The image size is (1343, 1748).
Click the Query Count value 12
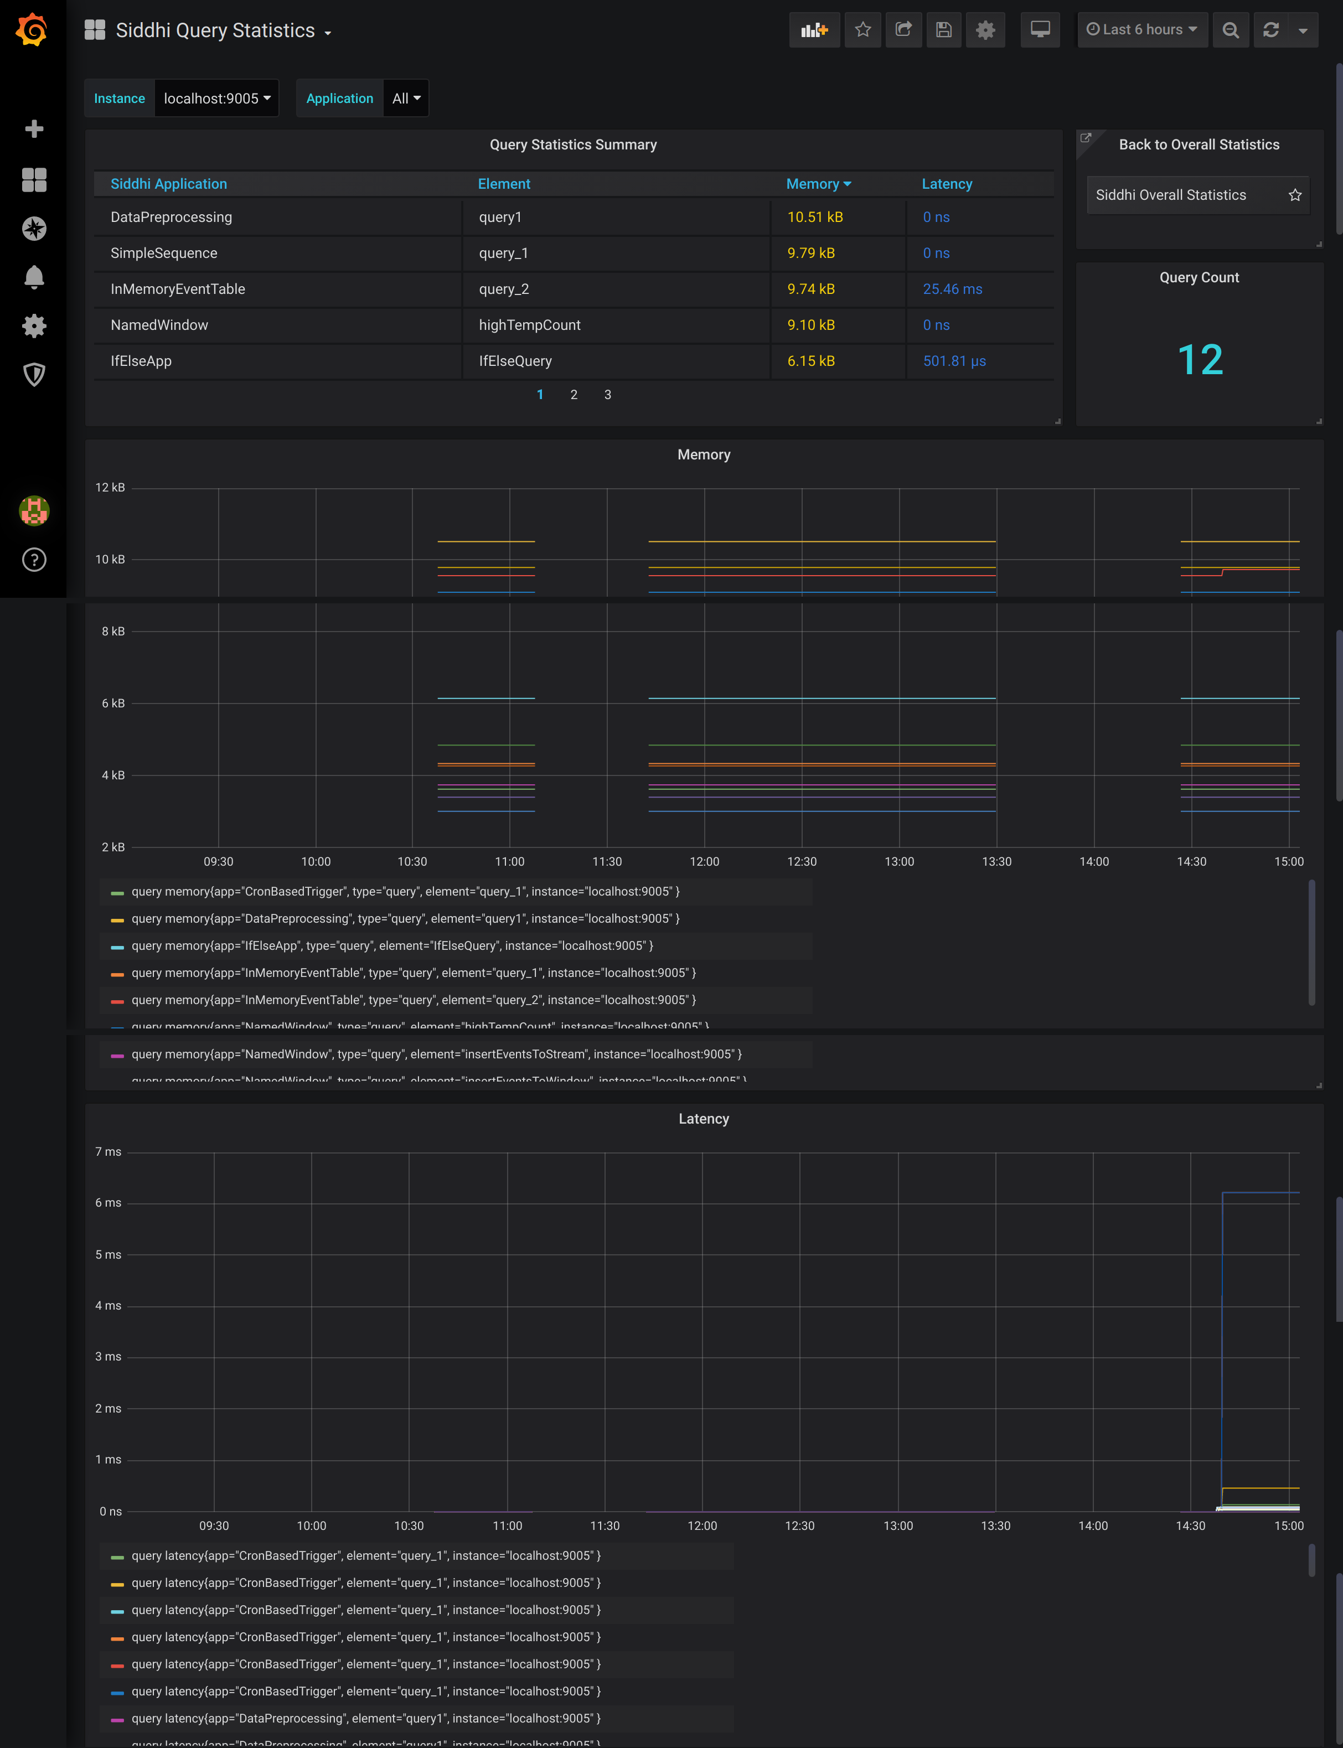(x=1200, y=360)
